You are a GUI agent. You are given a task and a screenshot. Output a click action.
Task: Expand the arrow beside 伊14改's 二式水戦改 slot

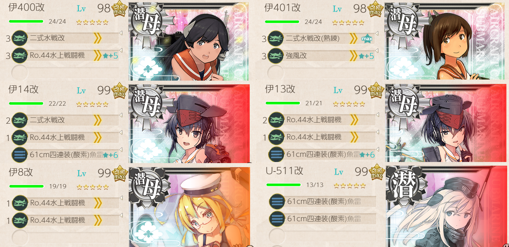click(120, 116)
